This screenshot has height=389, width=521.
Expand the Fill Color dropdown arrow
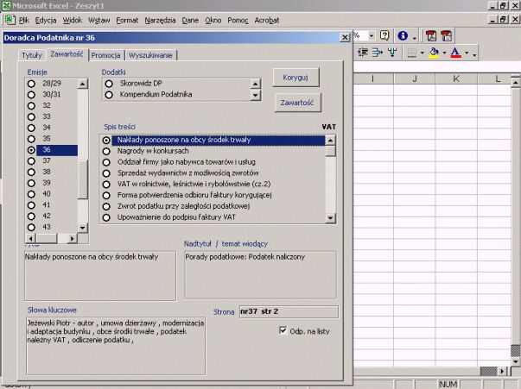445,53
